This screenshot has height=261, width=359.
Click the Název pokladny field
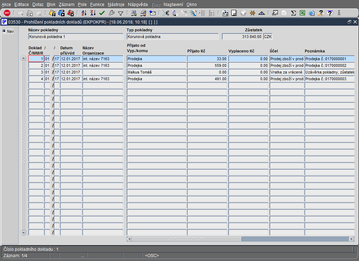click(x=75, y=37)
